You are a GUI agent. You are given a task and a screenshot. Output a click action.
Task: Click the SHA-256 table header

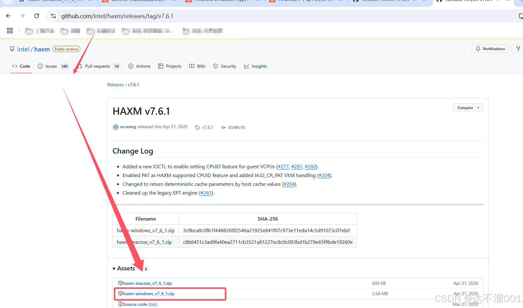268,219
